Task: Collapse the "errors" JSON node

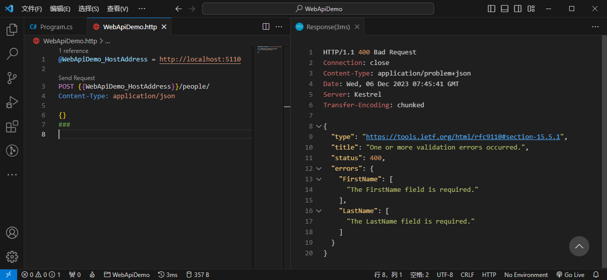Action: click(x=319, y=169)
